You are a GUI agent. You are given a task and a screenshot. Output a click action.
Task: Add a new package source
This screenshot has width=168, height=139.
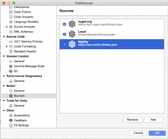pyautogui.click(x=153, y=120)
